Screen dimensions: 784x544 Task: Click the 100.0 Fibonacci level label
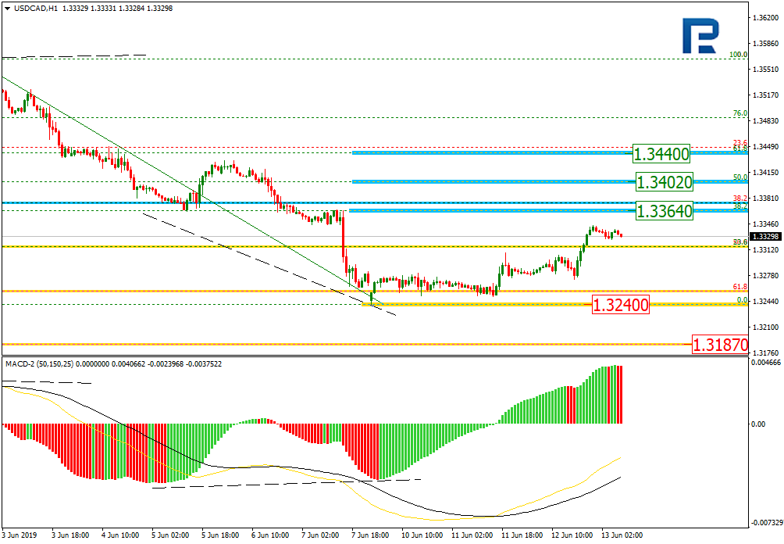[738, 55]
